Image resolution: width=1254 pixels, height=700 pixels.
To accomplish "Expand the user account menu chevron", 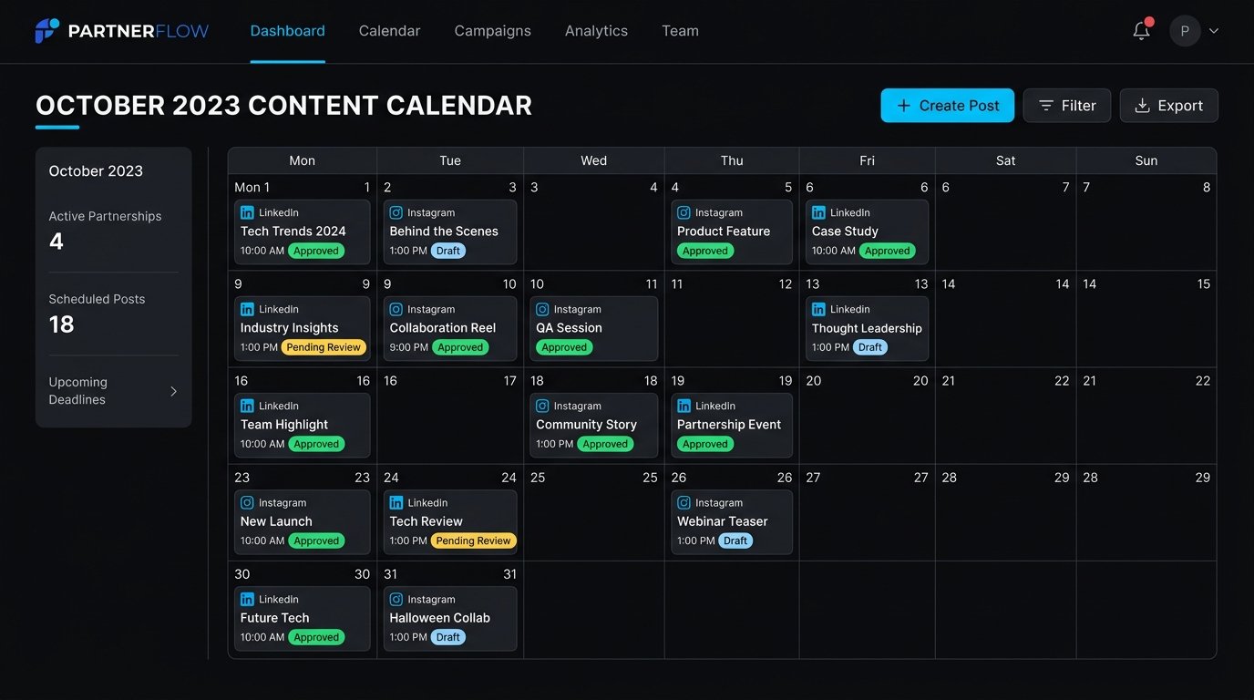I will tap(1214, 31).
